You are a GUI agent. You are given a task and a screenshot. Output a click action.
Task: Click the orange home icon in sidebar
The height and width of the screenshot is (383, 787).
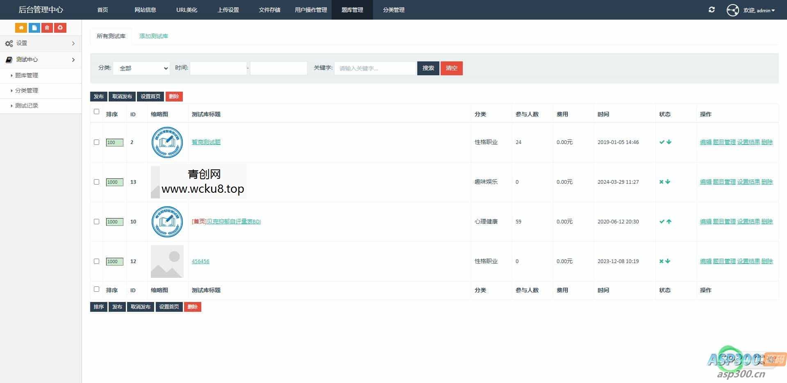[x=21, y=28]
